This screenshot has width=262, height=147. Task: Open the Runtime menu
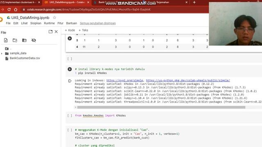tap(49, 23)
